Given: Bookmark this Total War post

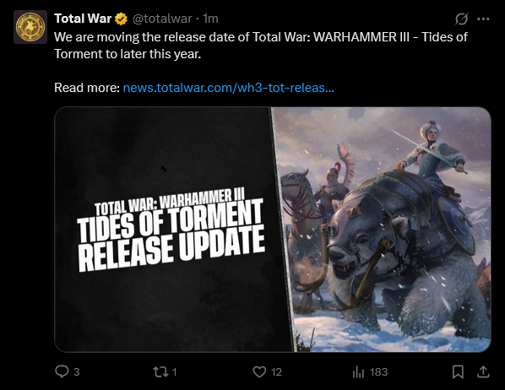Looking at the screenshot, I should click(458, 372).
